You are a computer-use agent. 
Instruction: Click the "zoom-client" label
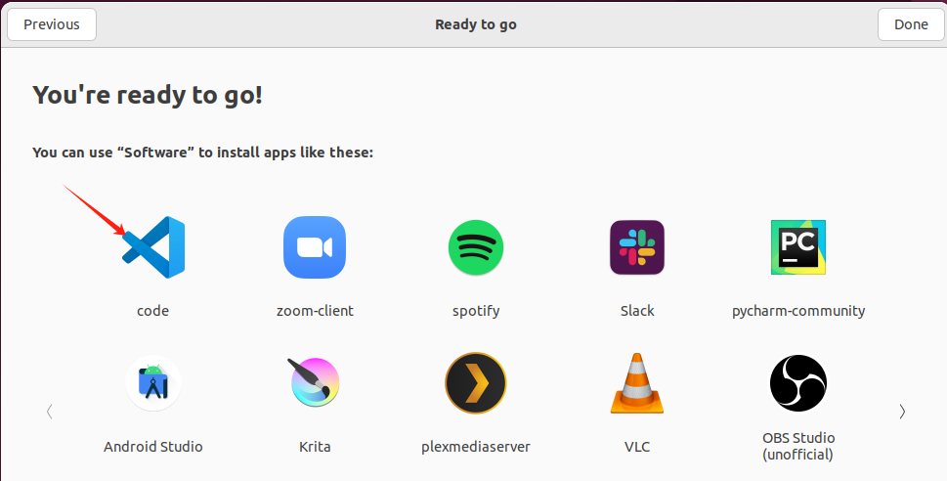315,311
